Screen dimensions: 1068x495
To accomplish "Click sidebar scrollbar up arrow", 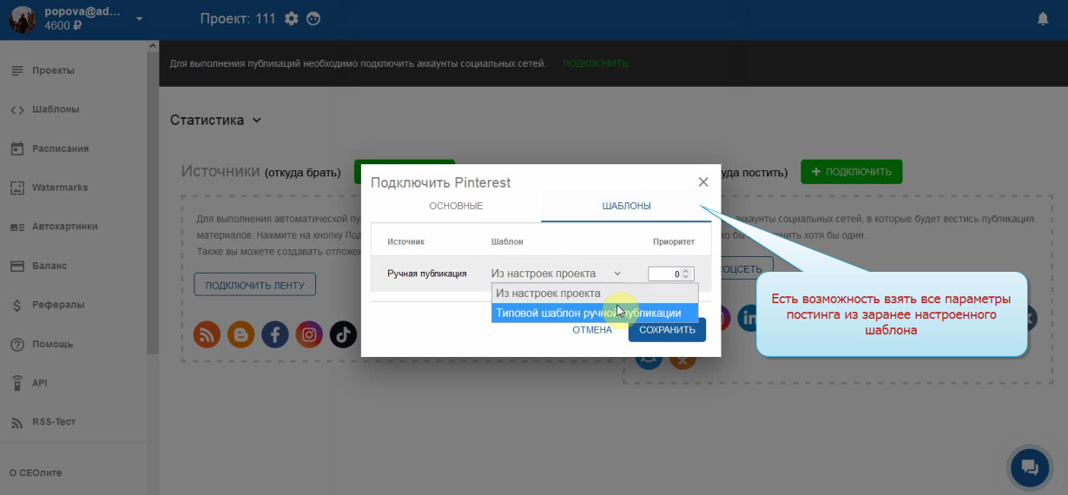I will pos(153,46).
